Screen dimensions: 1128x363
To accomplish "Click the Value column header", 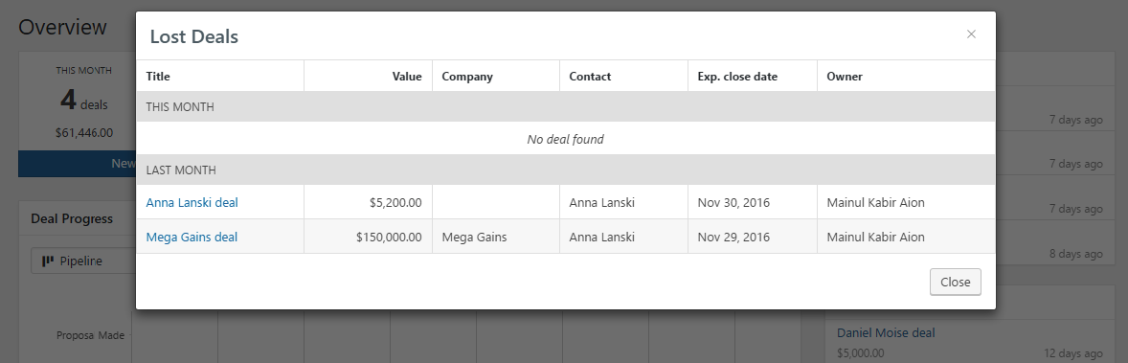I will coord(407,77).
